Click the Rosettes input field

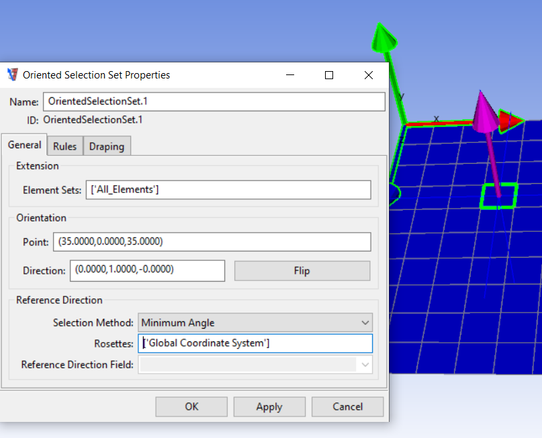[255, 343]
